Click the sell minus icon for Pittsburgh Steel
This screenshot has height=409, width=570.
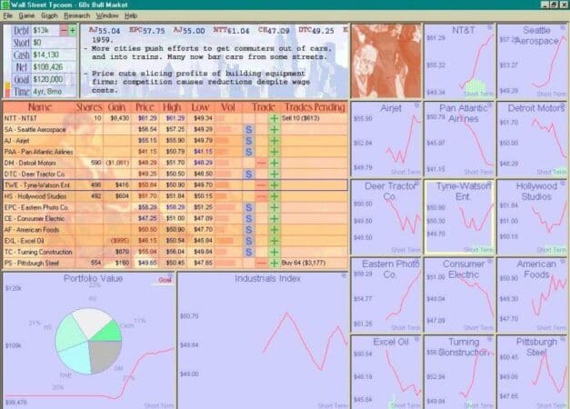click(x=261, y=261)
